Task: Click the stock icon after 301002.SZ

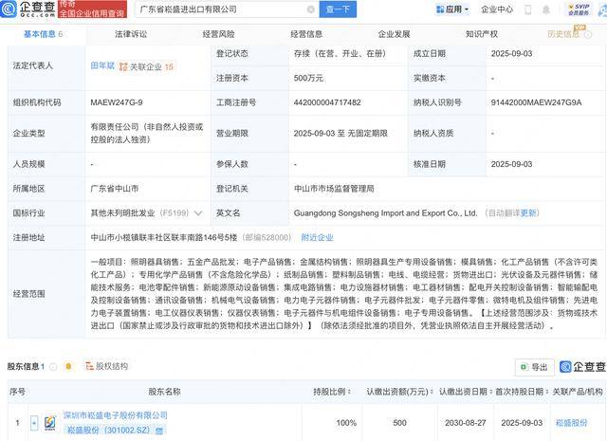Action: pos(159,431)
